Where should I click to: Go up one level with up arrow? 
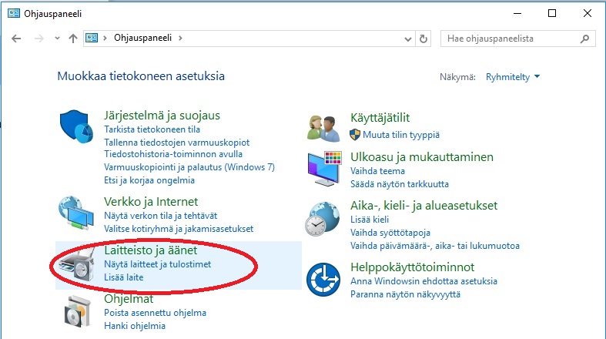point(72,38)
